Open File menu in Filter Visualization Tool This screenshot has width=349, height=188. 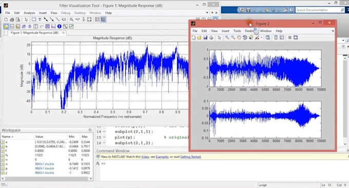[8, 13]
